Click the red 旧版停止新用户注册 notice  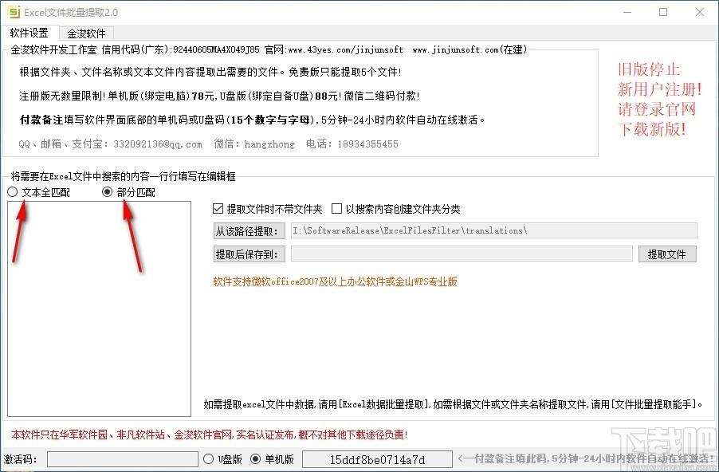(659, 99)
